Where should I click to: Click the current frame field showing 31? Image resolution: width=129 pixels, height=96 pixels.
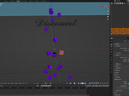coord(88,86)
